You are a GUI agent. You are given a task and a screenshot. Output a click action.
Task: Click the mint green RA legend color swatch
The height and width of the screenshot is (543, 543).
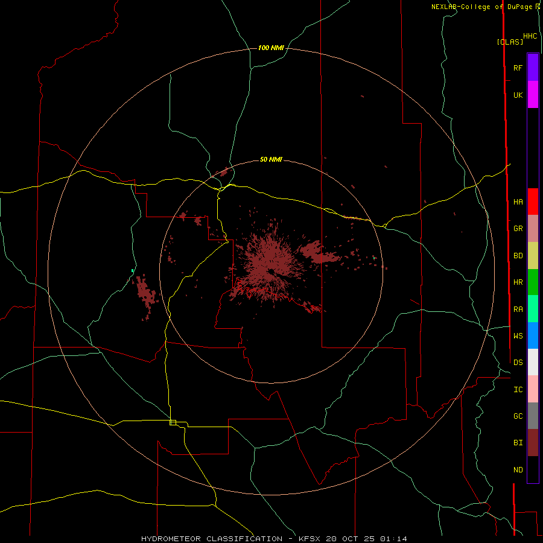click(x=533, y=309)
